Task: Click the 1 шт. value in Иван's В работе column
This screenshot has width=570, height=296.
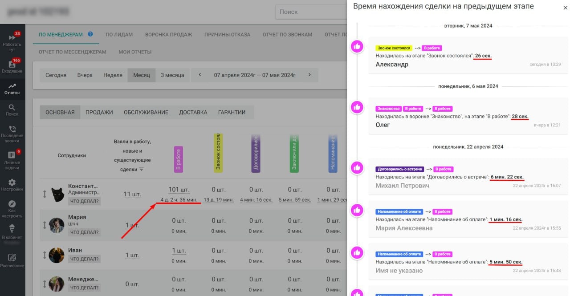Action: [x=179, y=251]
